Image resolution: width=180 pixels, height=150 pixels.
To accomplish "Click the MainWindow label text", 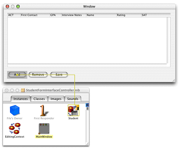I will click(x=44, y=137).
